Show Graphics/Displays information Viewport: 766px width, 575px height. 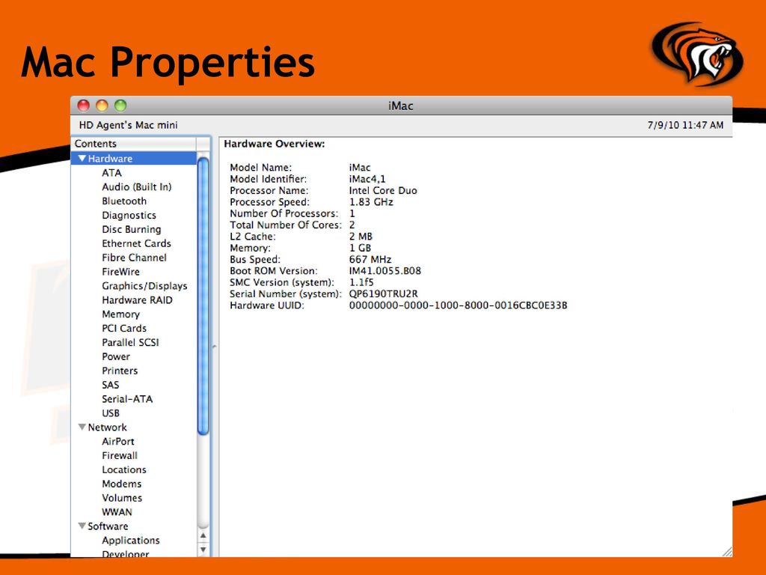point(144,286)
